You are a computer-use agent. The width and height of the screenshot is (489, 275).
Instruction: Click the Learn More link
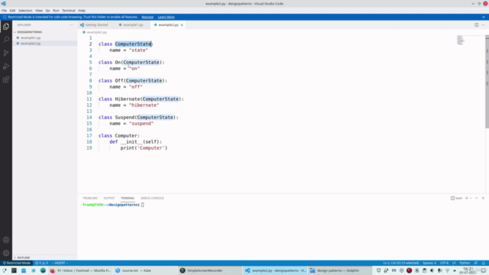pyautogui.click(x=167, y=17)
